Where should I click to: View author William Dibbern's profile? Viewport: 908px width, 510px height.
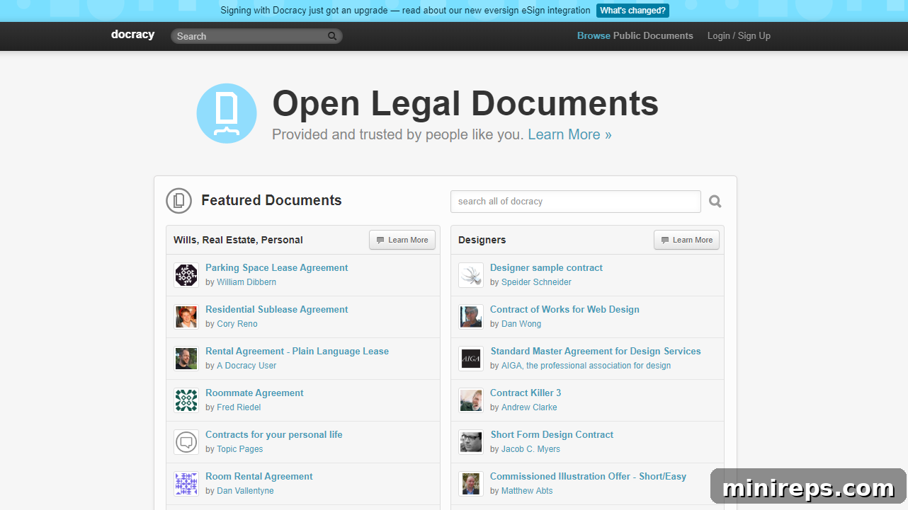(x=246, y=282)
